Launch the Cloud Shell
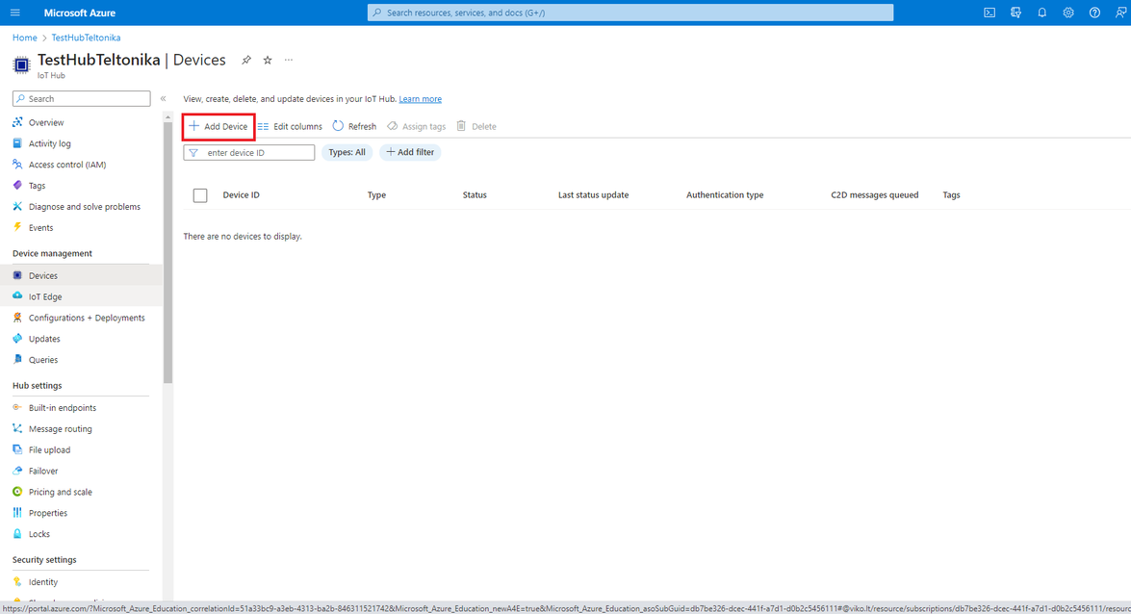This screenshot has width=1131, height=614. tap(989, 13)
